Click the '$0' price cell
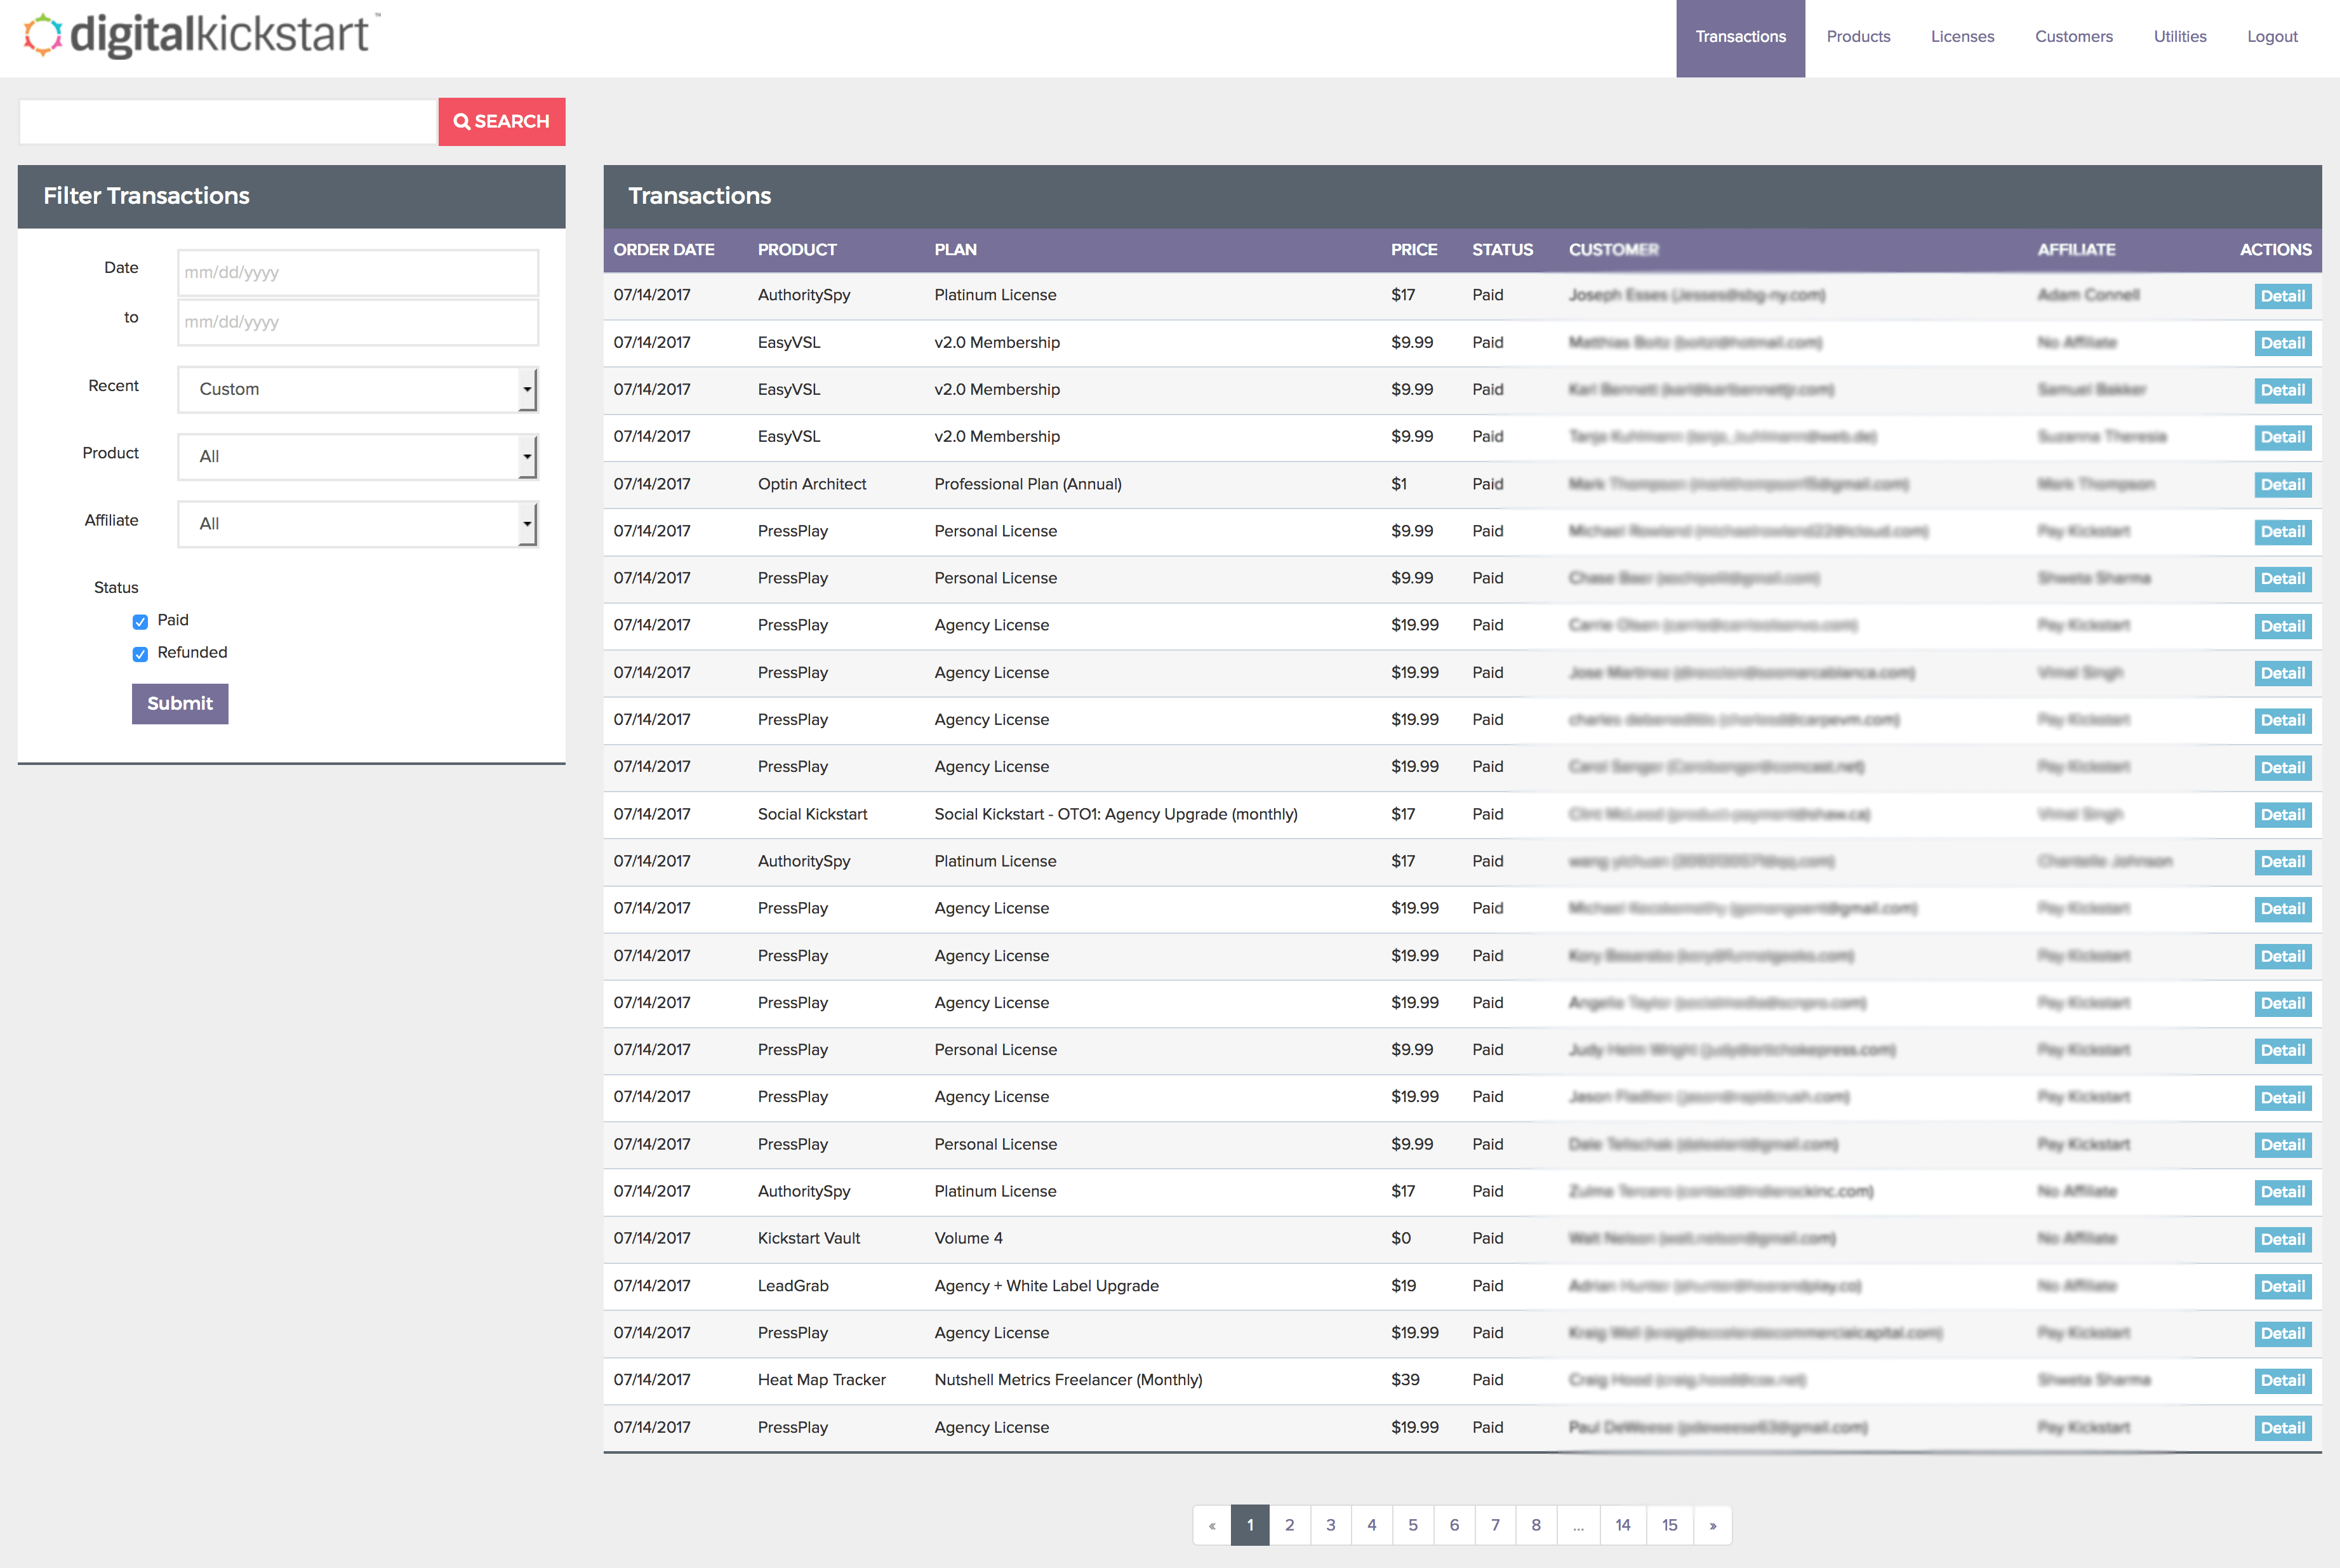 tap(1401, 1238)
